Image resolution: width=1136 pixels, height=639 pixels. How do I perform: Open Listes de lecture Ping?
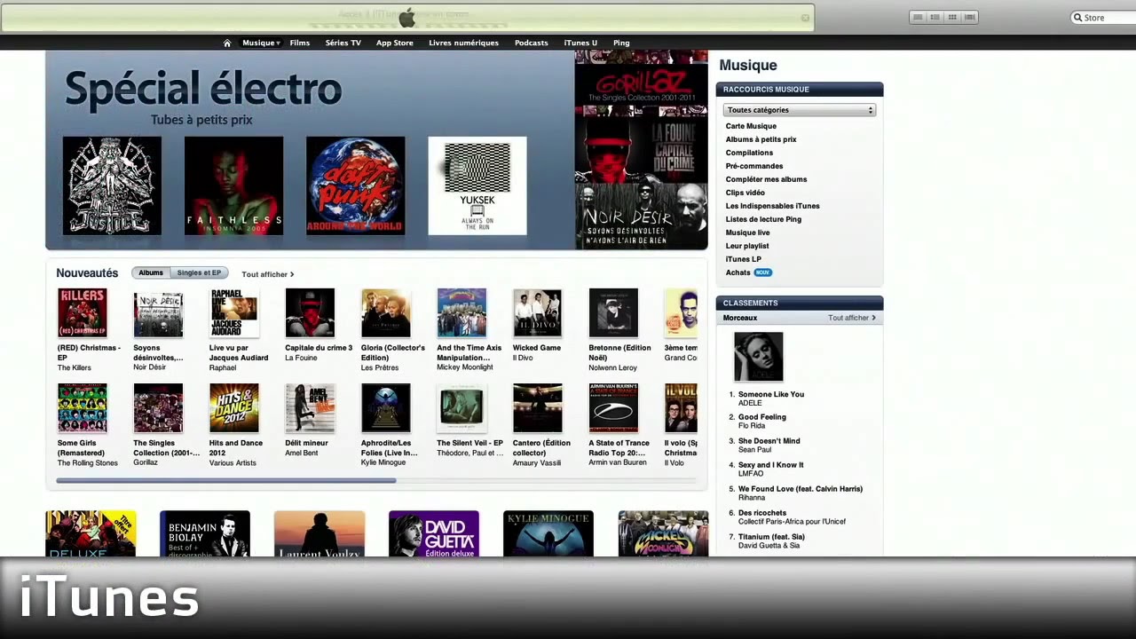763,219
